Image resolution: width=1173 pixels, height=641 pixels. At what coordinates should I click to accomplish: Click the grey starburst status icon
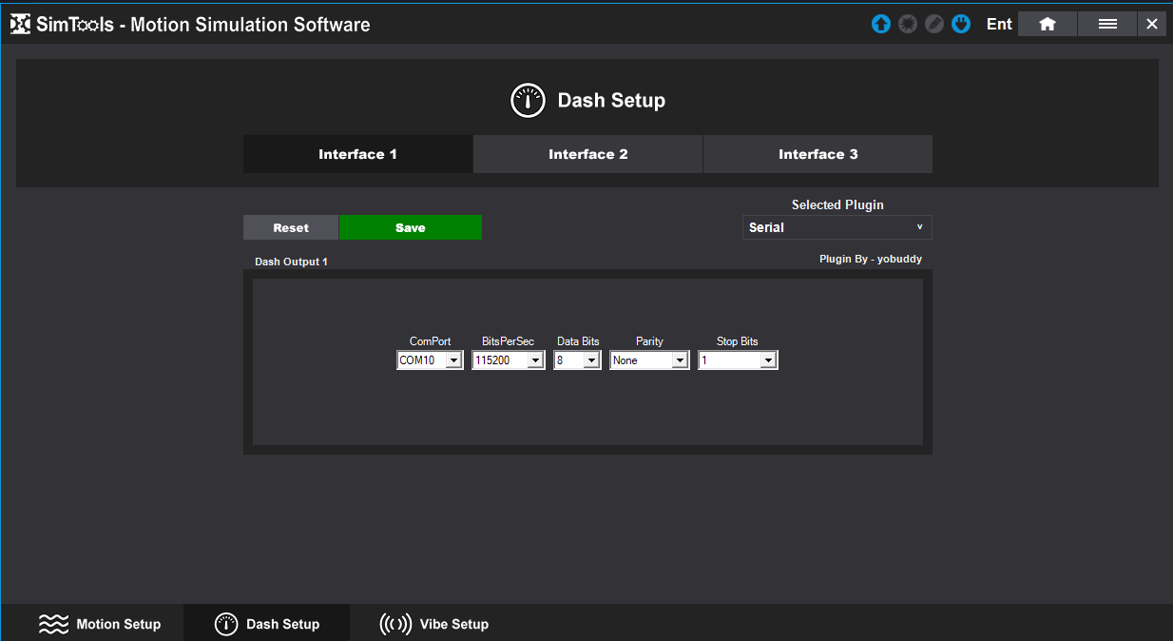pos(908,24)
